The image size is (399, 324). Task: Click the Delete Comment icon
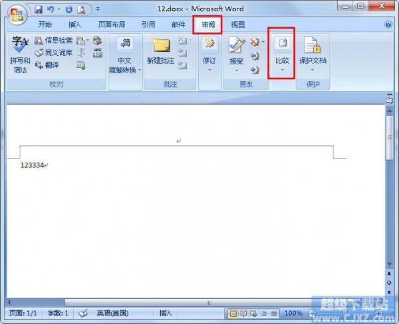182,40
